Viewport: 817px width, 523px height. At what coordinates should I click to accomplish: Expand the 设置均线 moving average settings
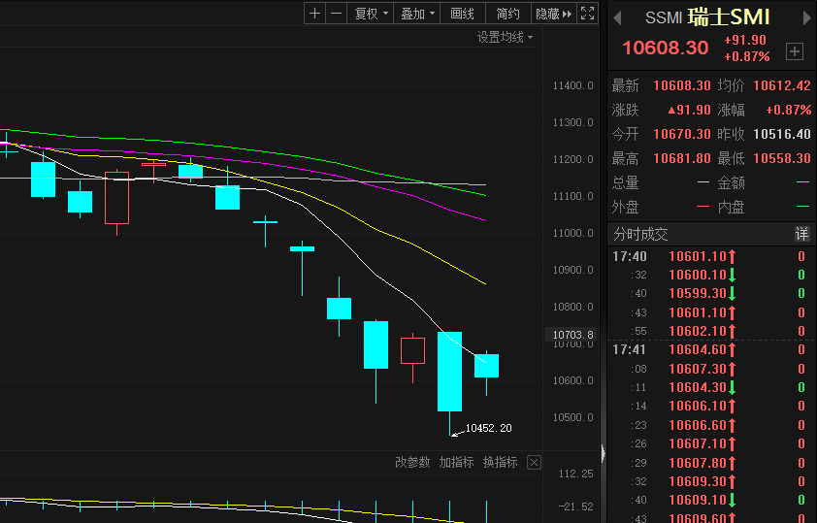click(505, 37)
